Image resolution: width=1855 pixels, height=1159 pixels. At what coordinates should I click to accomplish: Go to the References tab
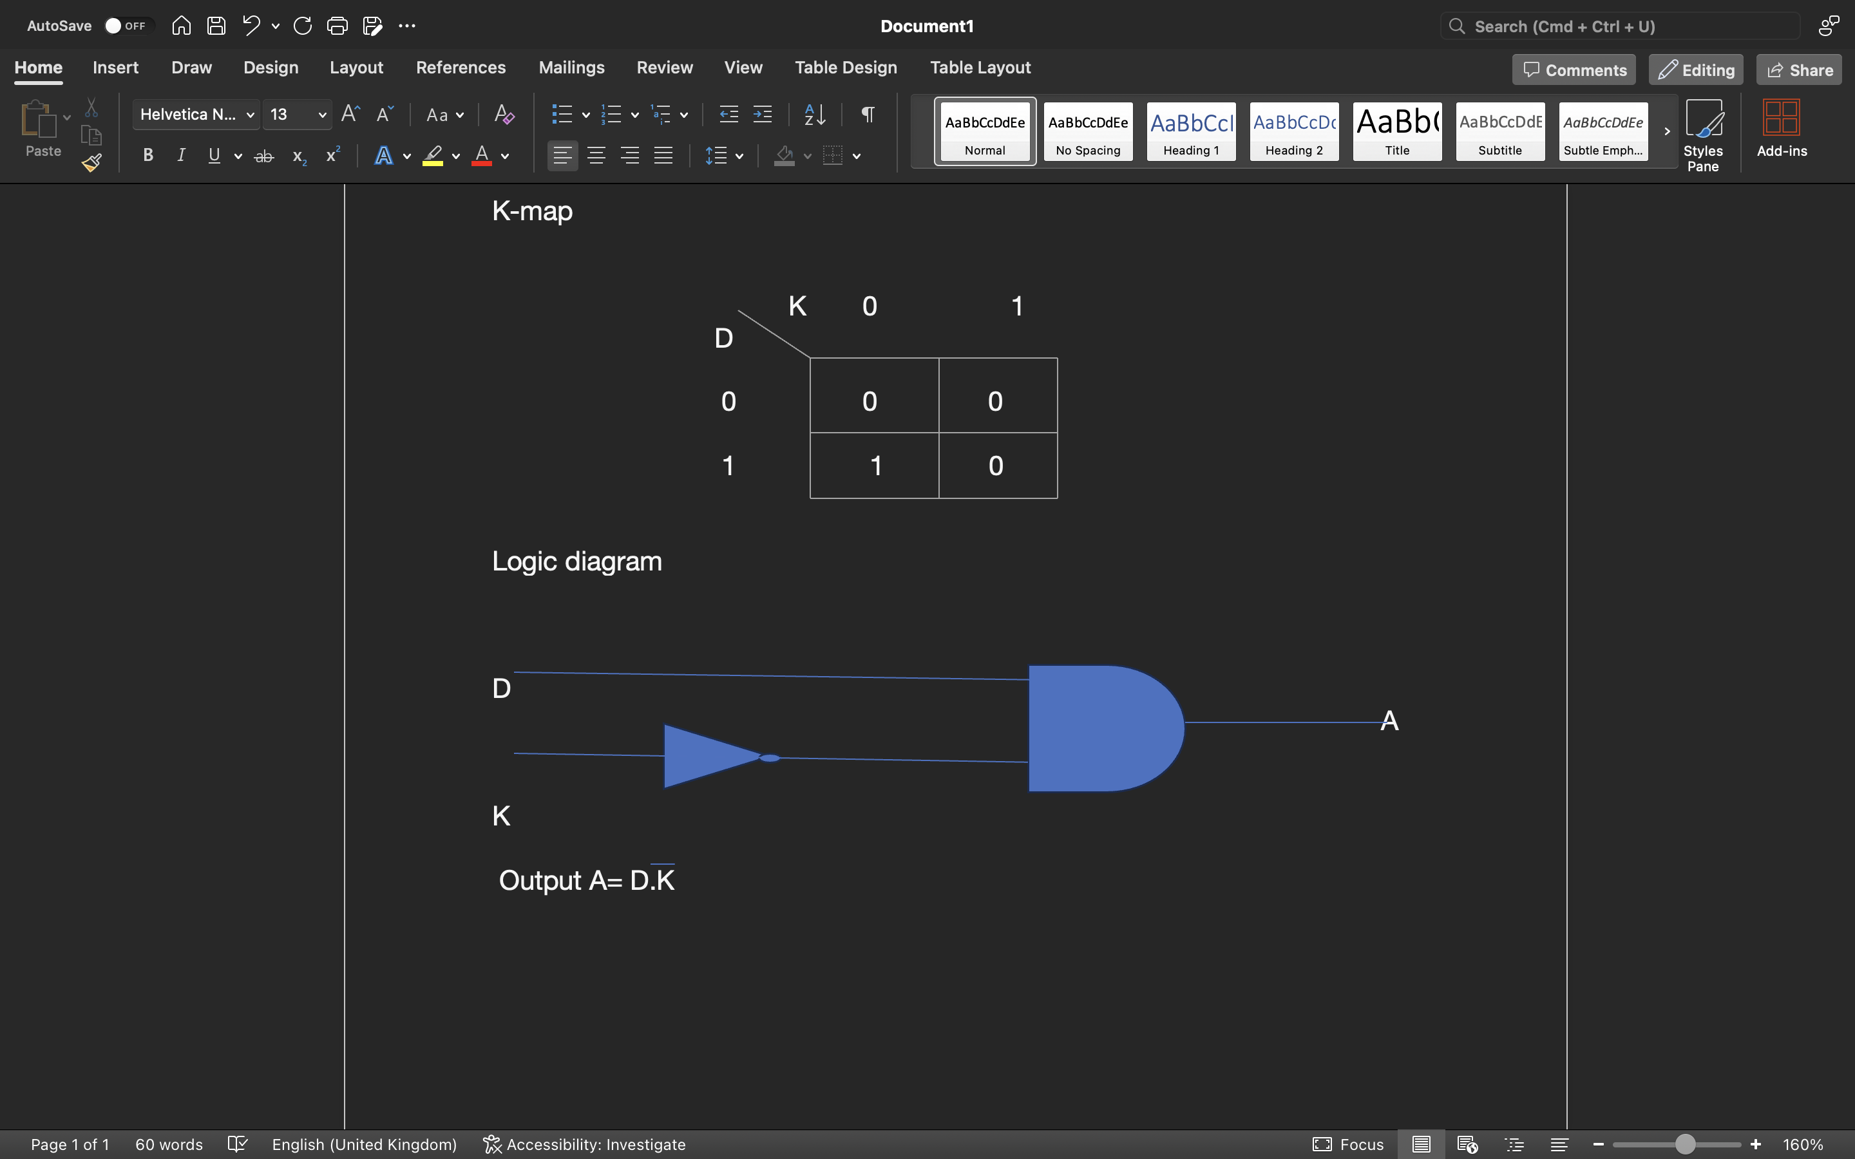461,68
